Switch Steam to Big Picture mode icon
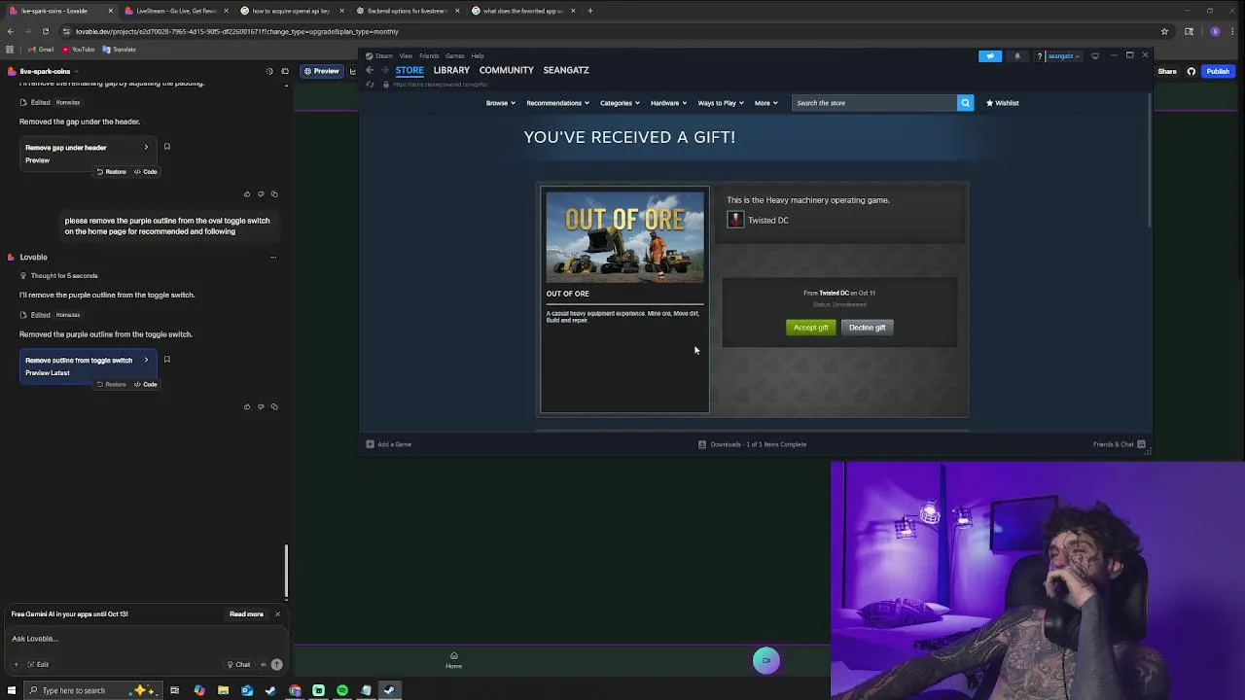The width and height of the screenshot is (1245, 700). tap(1095, 55)
